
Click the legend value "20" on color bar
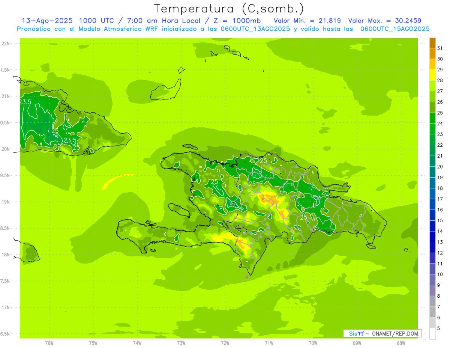coord(440,167)
